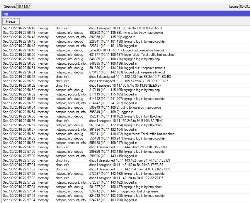Select row '892958 (10.11.135.99): trying to log in'
The height and width of the screenshot is (203, 250).
(126, 33)
